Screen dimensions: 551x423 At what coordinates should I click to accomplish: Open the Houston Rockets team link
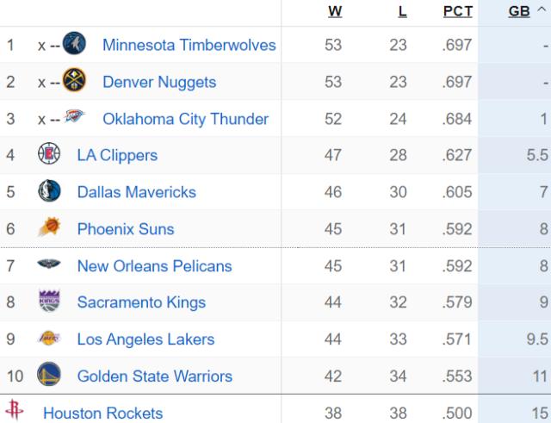pyautogui.click(x=102, y=414)
